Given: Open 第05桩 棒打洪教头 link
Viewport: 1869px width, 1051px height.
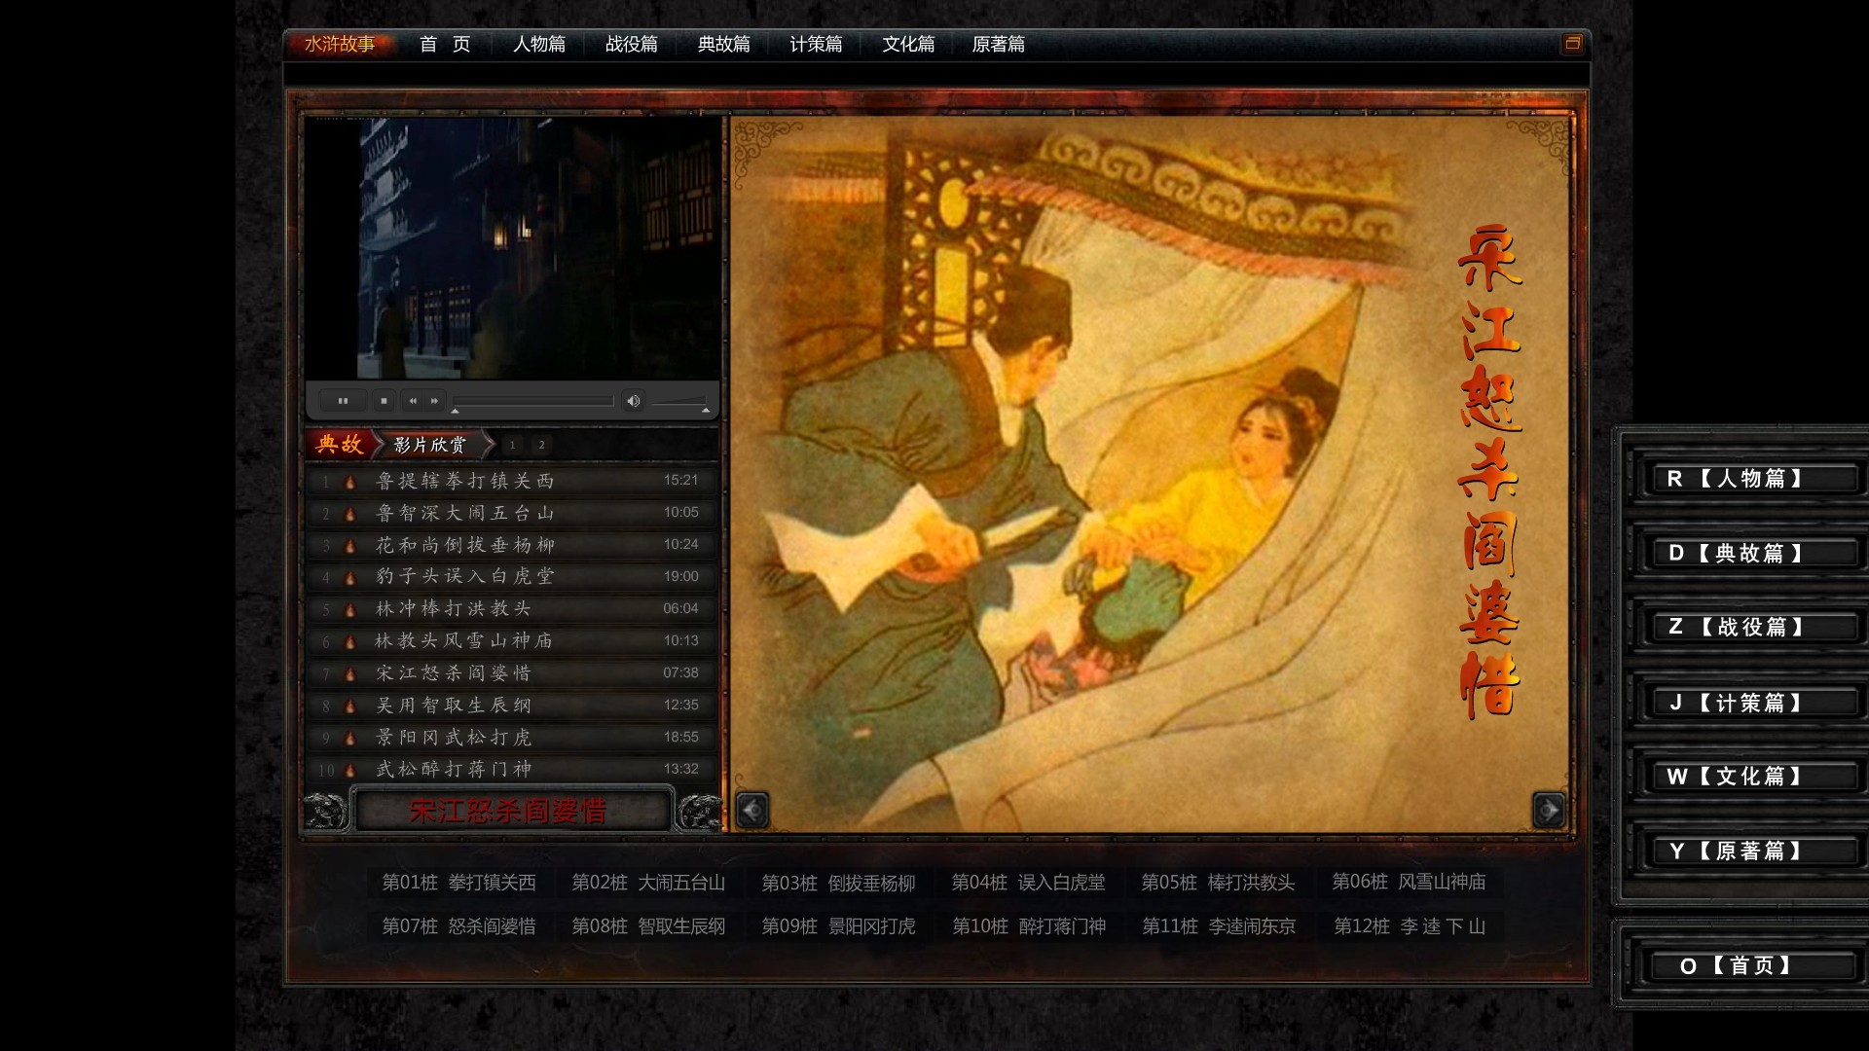Looking at the screenshot, I should [1218, 883].
